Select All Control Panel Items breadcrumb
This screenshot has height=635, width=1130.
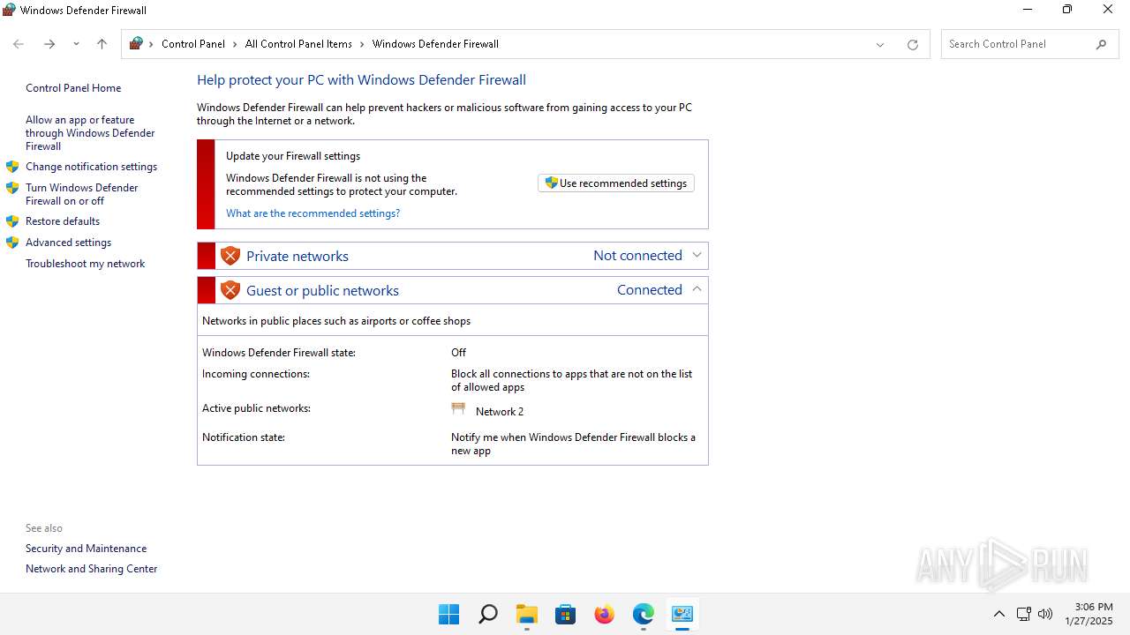(x=298, y=44)
